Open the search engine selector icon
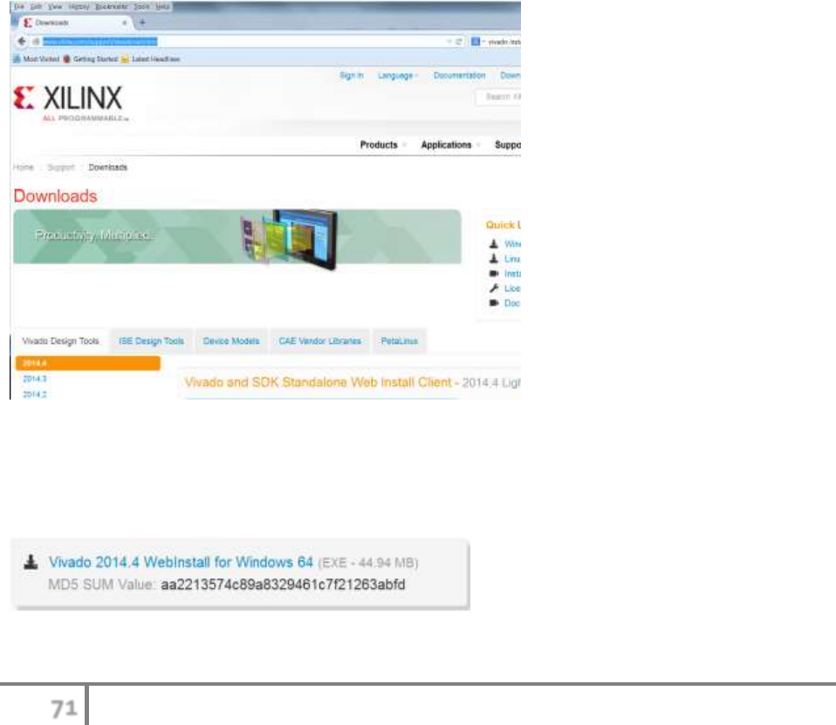 [x=476, y=41]
